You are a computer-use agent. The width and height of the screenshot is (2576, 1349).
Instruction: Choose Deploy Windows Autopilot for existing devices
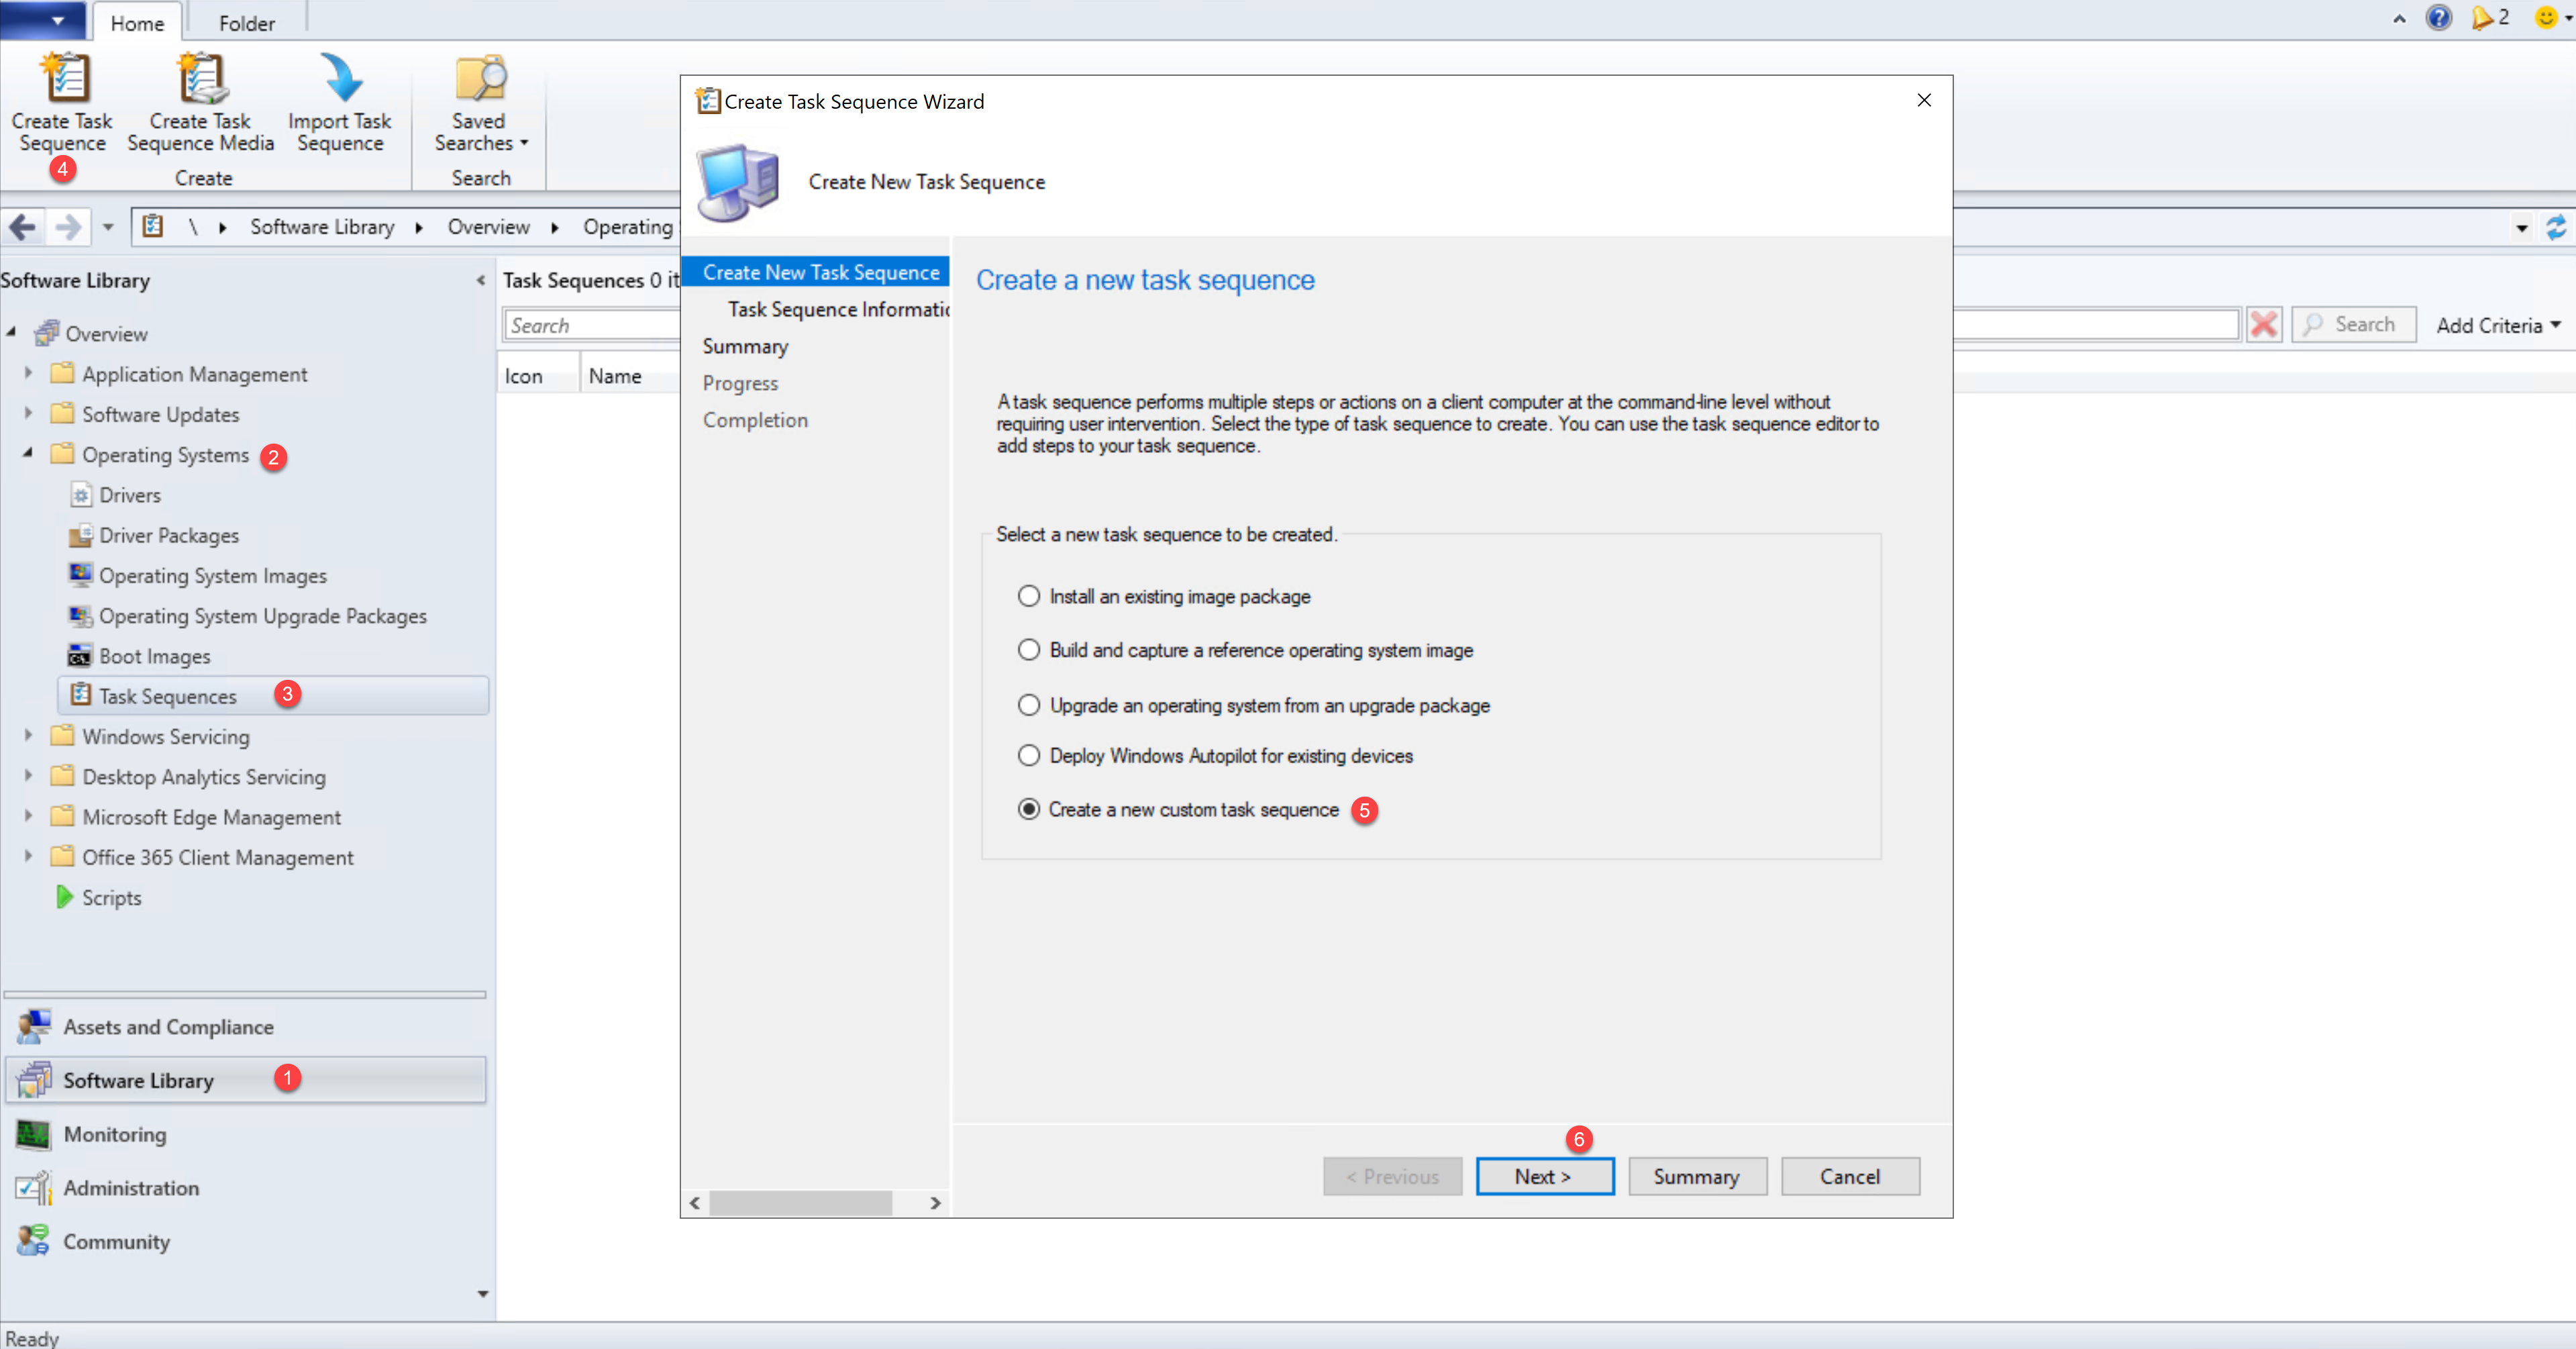tap(1028, 756)
